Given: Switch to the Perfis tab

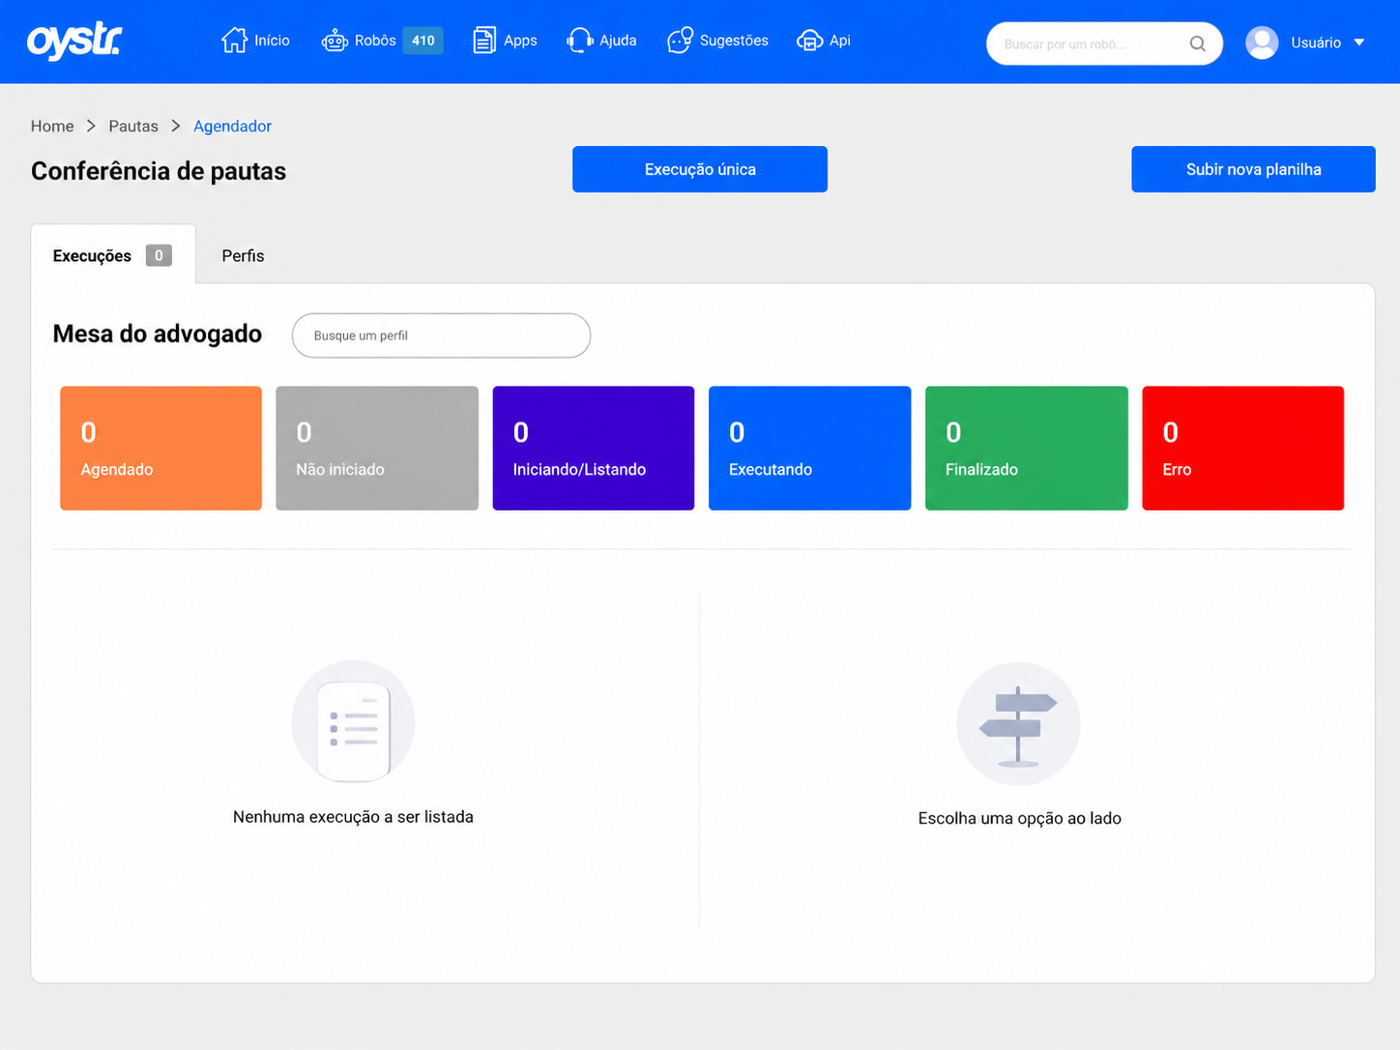Looking at the screenshot, I should point(243,255).
